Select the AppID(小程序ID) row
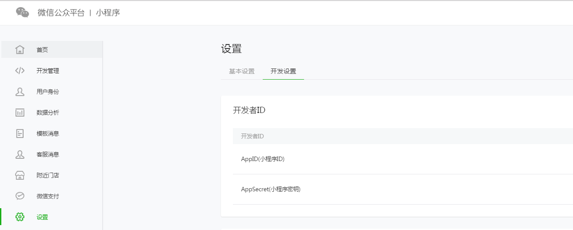Viewport: 573px width, 230px height. click(263, 159)
